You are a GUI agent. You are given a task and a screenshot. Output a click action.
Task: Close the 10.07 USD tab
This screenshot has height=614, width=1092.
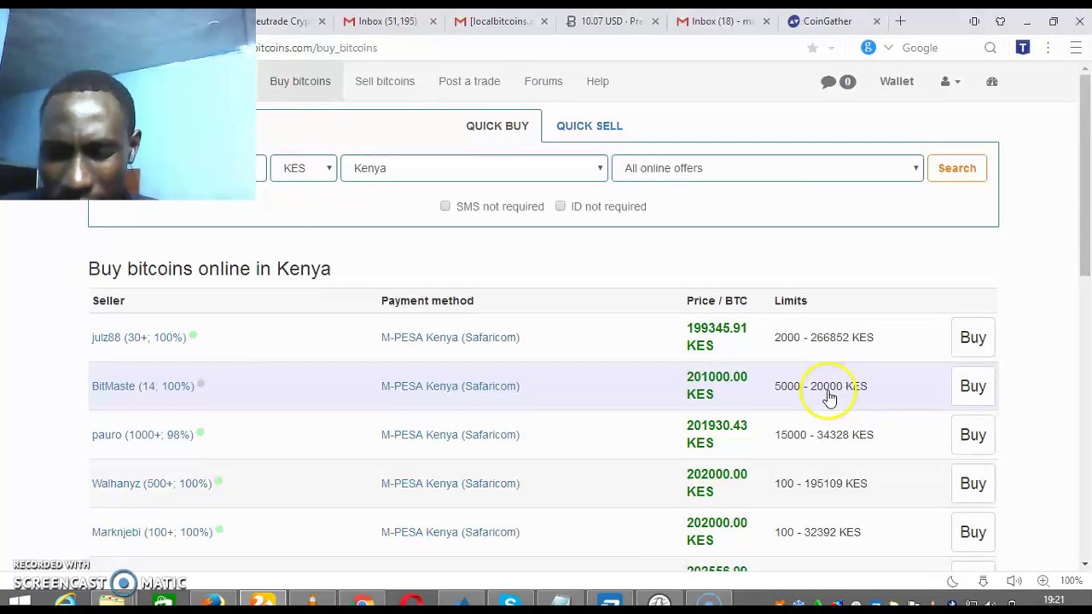coord(655,21)
